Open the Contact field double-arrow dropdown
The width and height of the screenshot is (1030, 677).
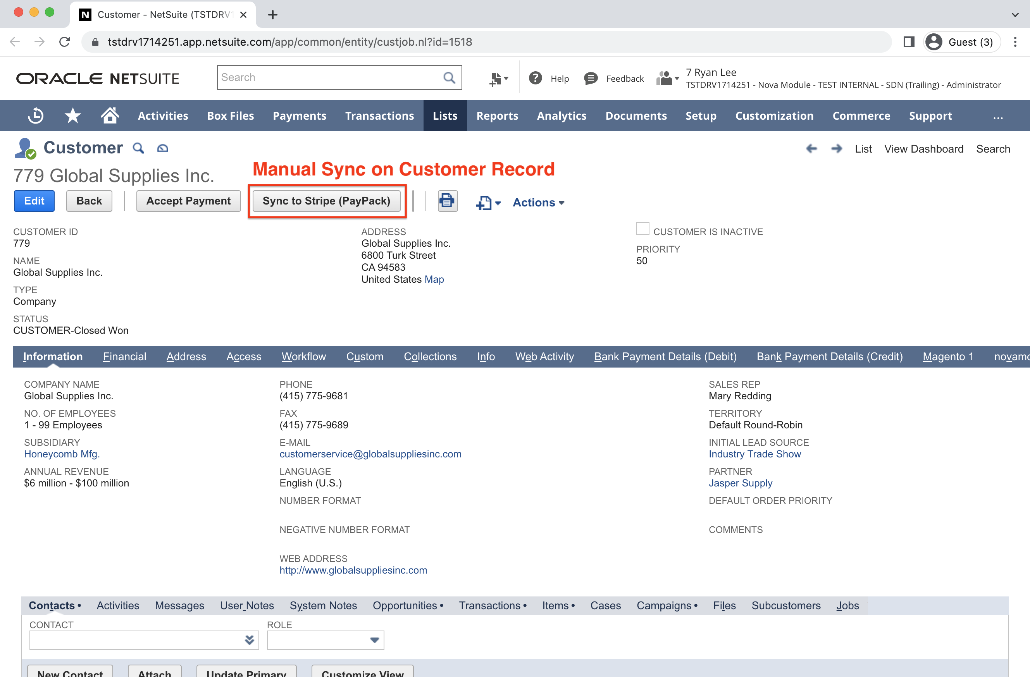pyautogui.click(x=249, y=640)
